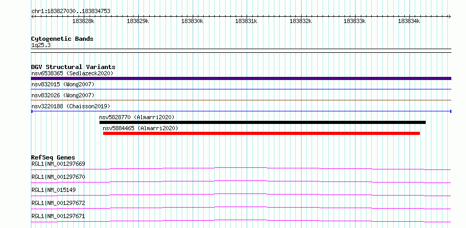Click the 183832k ruler tick label
The width and height of the screenshot is (466, 228).
[301, 21]
